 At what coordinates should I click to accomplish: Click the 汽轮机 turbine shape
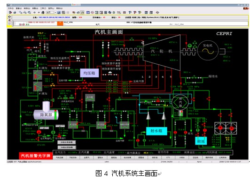[162, 53]
